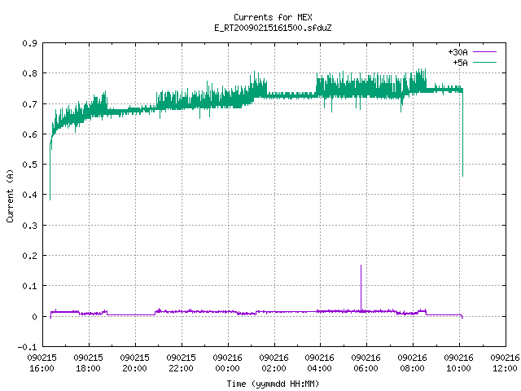Click the 0.7 y-axis tick label
Image resolution: width=521 pixels, height=391 pixels.
(x=29, y=104)
